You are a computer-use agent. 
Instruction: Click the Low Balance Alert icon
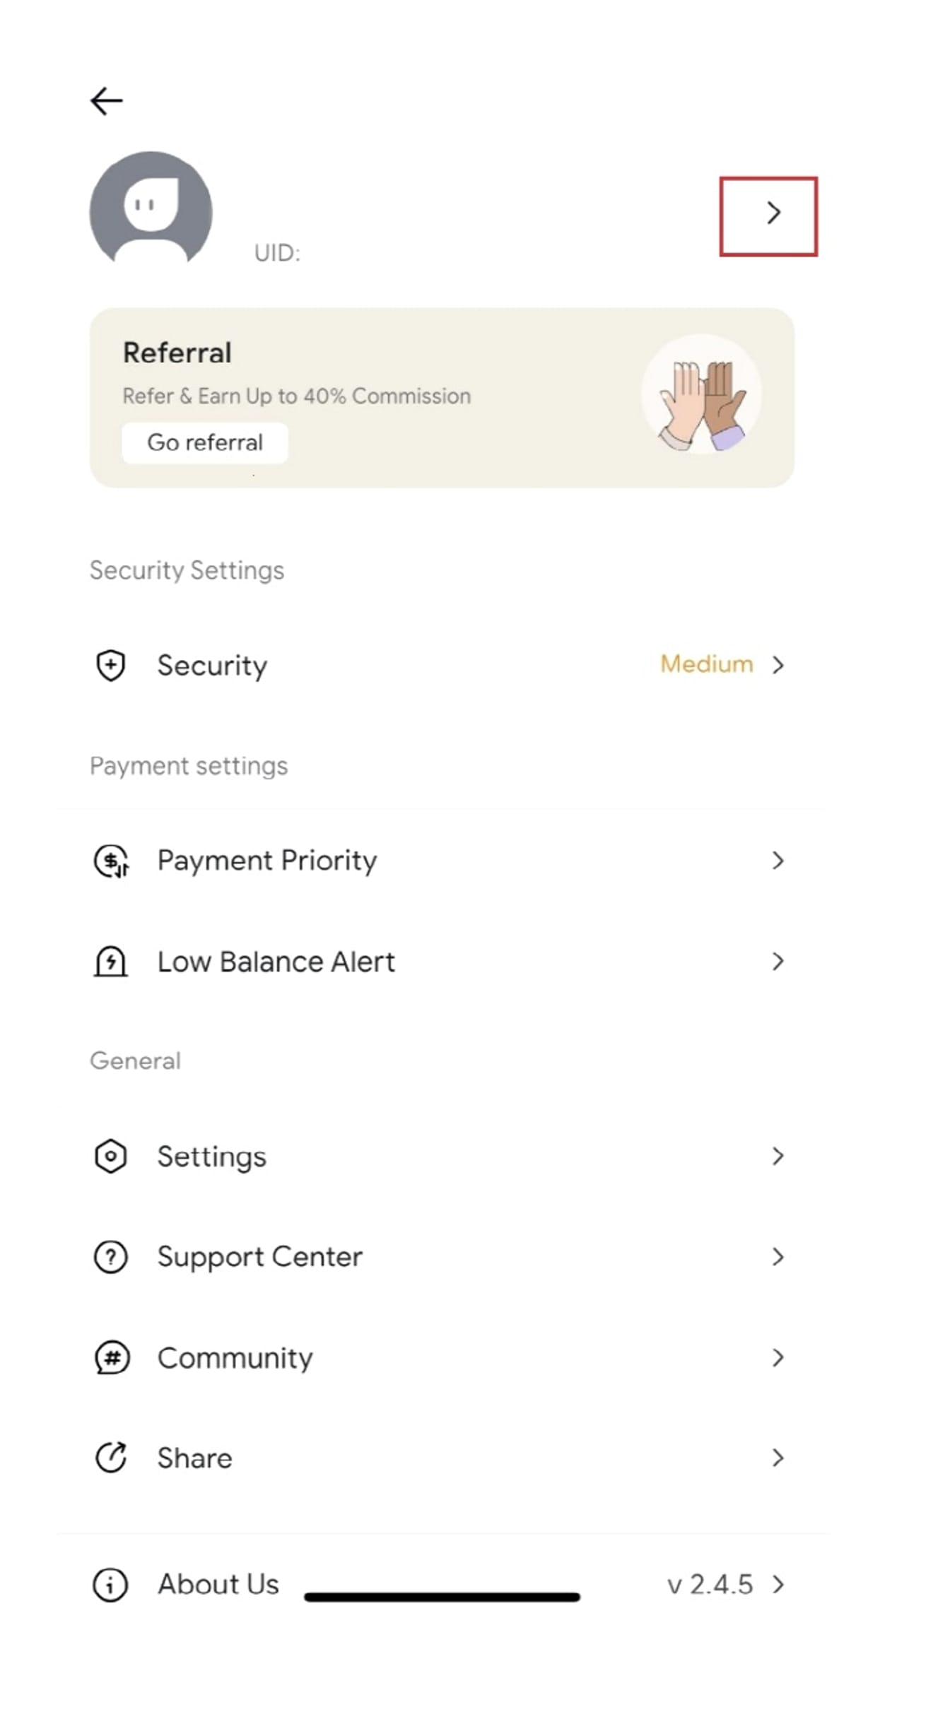[x=111, y=962]
